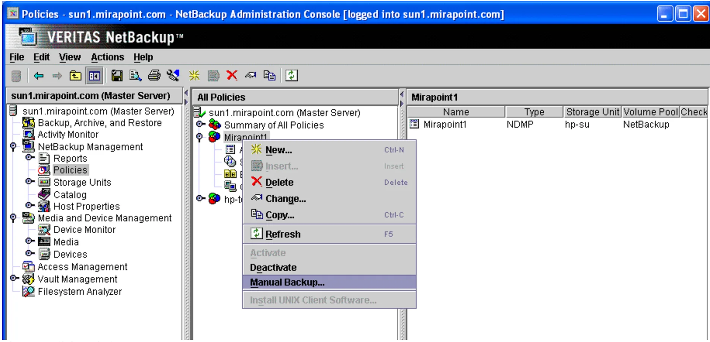Image resolution: width=710 pixels, height=342 pixels.
Task: Click the Backup Selections icon under Mirapoint1
Action: [230, 174]
